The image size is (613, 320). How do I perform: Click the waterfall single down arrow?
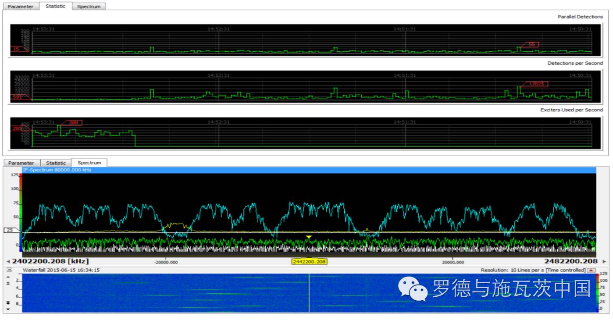(x=8, y=309)
